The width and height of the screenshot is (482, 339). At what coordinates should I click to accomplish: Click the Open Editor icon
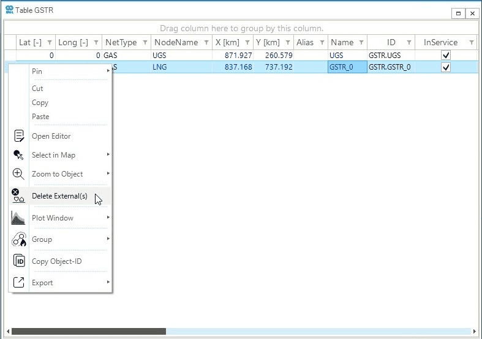(19, 136)
